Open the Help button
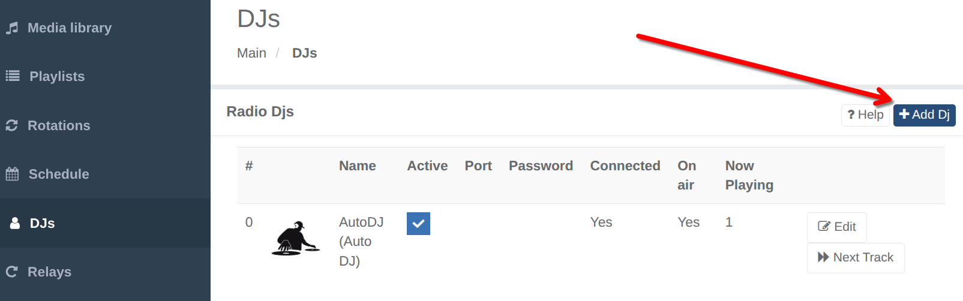963x301 pixels. pos(865,115)
